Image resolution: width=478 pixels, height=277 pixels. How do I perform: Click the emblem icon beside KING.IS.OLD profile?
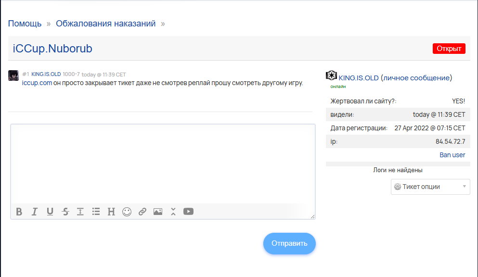(x=331, y=76)
